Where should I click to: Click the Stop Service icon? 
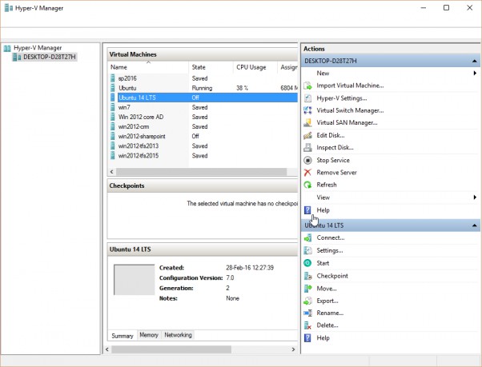point(307,160)
